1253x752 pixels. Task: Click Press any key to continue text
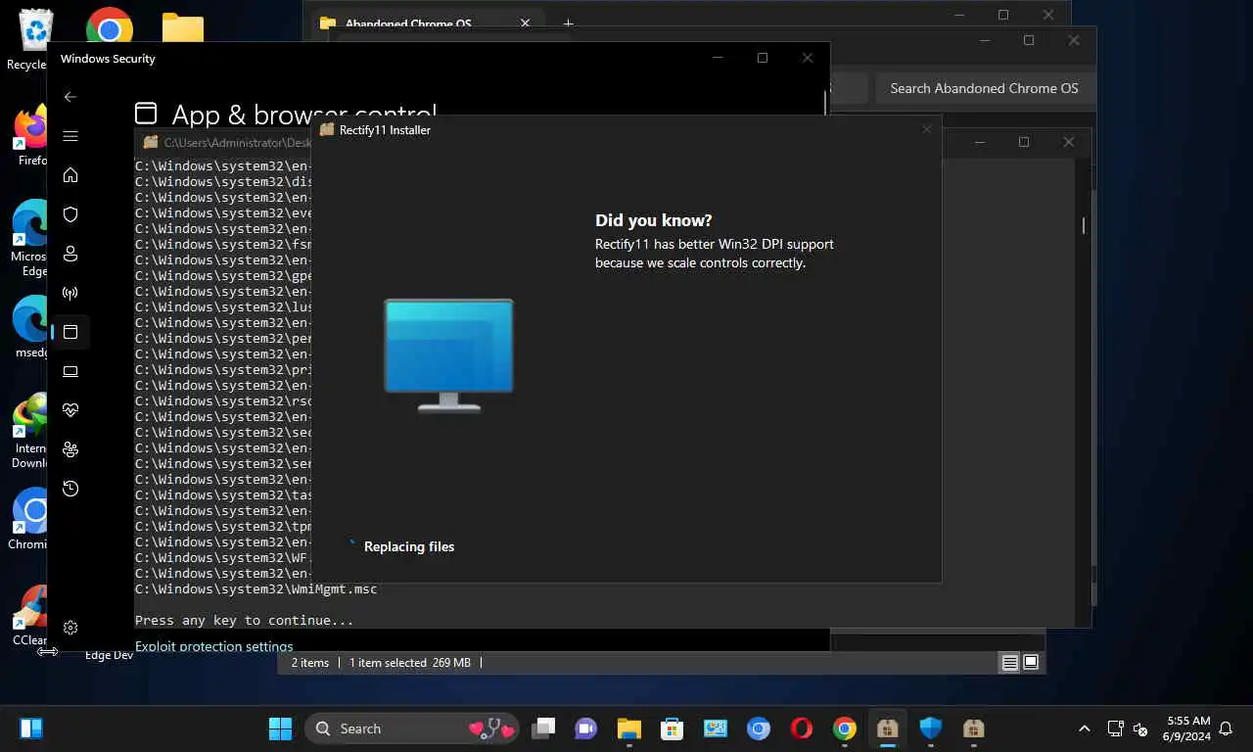click(245, 620)
